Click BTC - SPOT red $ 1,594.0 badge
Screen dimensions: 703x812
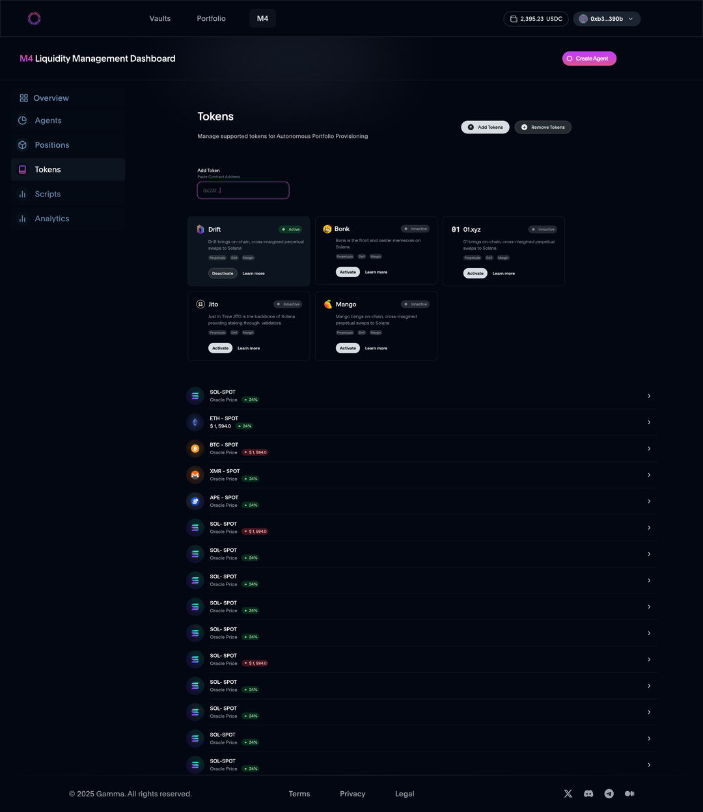(x=255, y=452)
